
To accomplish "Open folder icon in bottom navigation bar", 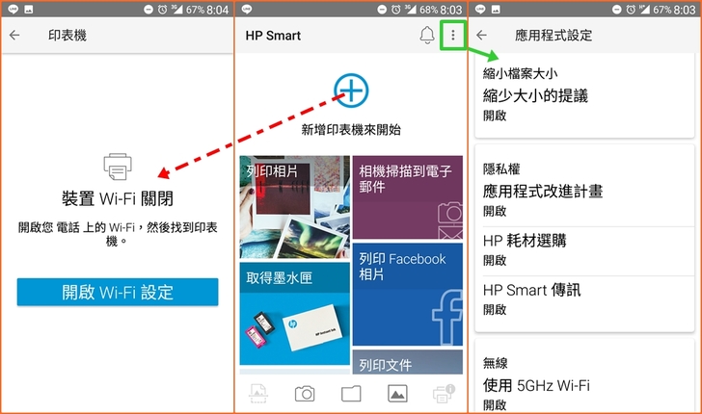I will pyautogui.click(x=351, y=394).
